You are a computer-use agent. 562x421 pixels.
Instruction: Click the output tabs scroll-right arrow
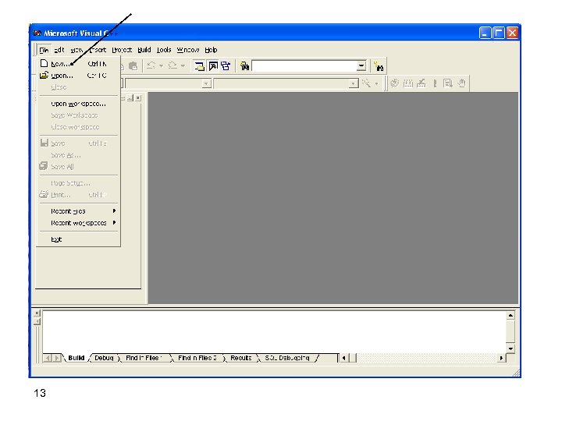pos(57,358)
